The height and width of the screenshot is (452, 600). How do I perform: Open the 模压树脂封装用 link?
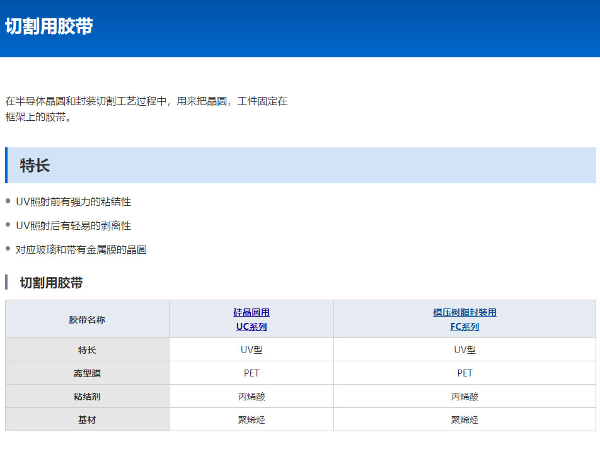[464, 312]
